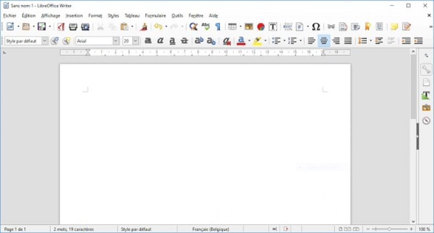Apply the red font color
The image size is (434, 233).
point(241,41)
